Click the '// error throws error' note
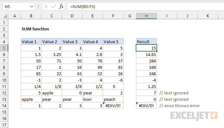Screen dimensions: 224x128 point(180,106)
